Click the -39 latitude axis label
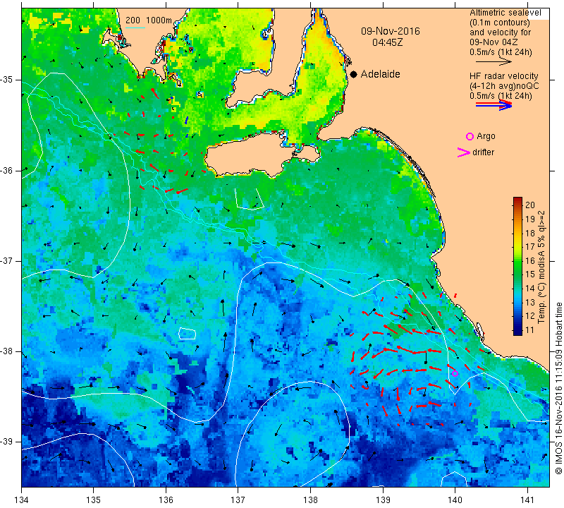 tap(7, 442)
